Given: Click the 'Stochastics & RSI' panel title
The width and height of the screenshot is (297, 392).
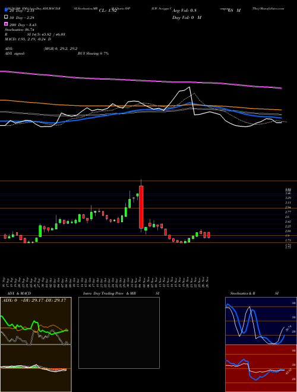Looking at the screenshot, I should pyautogui.click(x=254, y=293).
